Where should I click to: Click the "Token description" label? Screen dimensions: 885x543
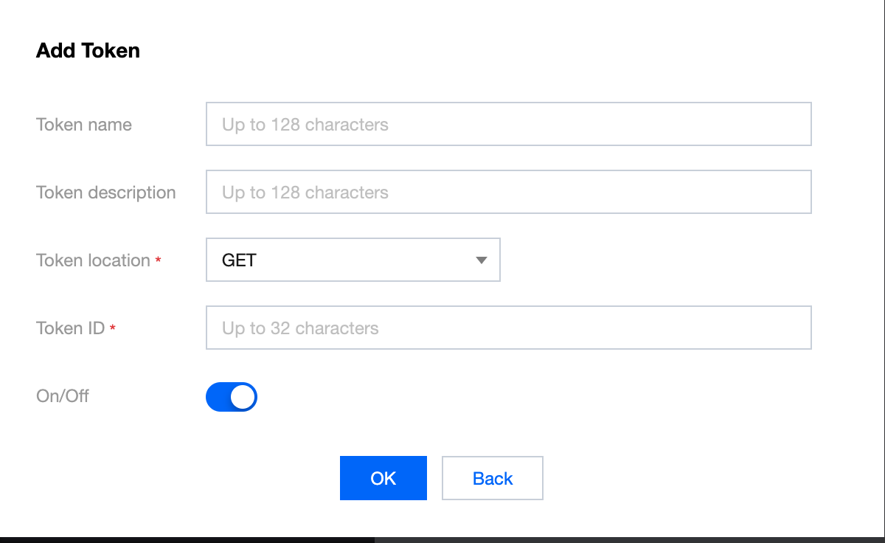pos(106,193)
